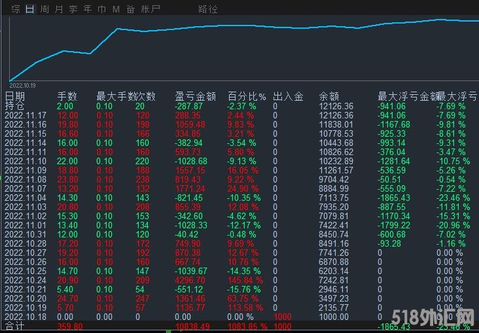The width and height of the screenshot is (479, 333).
Task: Click the M tab
Action: click(116, 9)
